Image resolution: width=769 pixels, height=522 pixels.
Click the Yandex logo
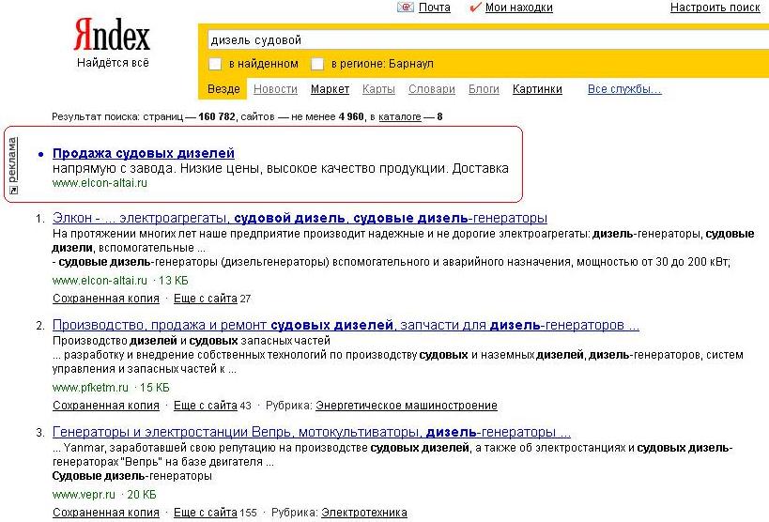point(112,35)
